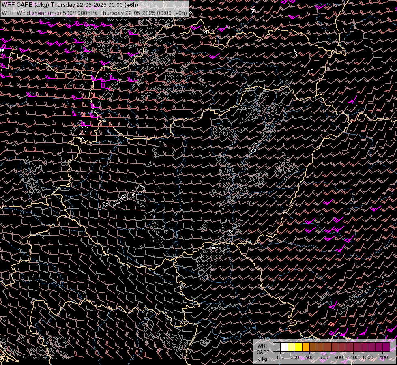Click the legend value 1500
Image resolution: width=397 pixels, height=365 pixels.
tap(382, 357)
